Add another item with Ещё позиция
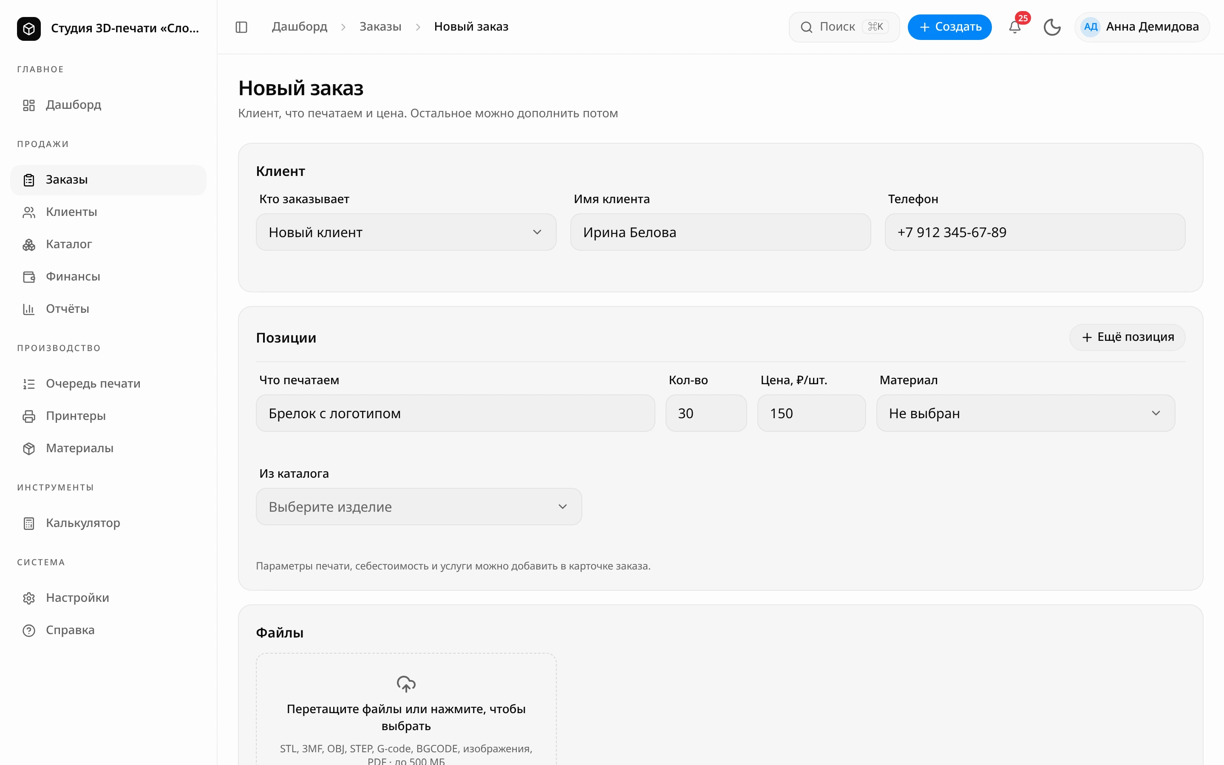Screen dimensions: 1224x765 point(1127,337)
